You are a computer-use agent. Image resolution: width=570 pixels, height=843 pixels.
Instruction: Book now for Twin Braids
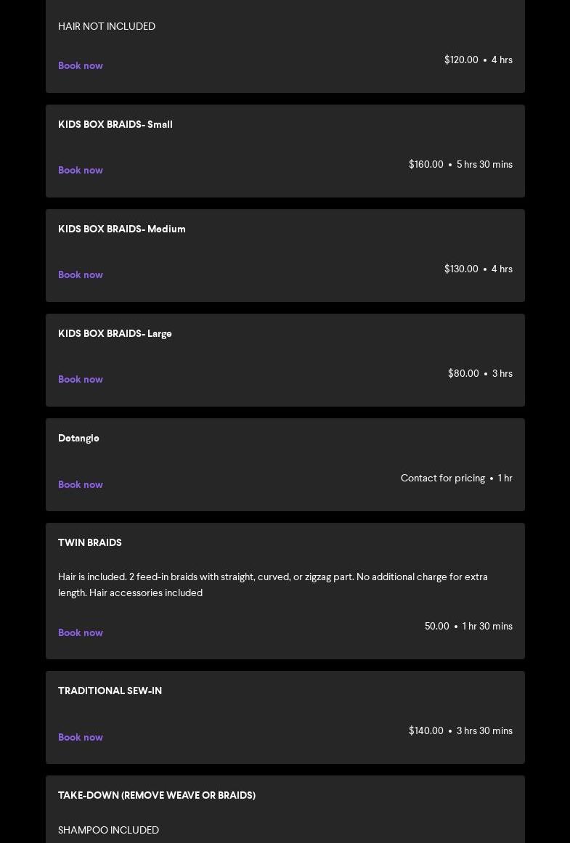pyautogui.click(x=80, y=632)
